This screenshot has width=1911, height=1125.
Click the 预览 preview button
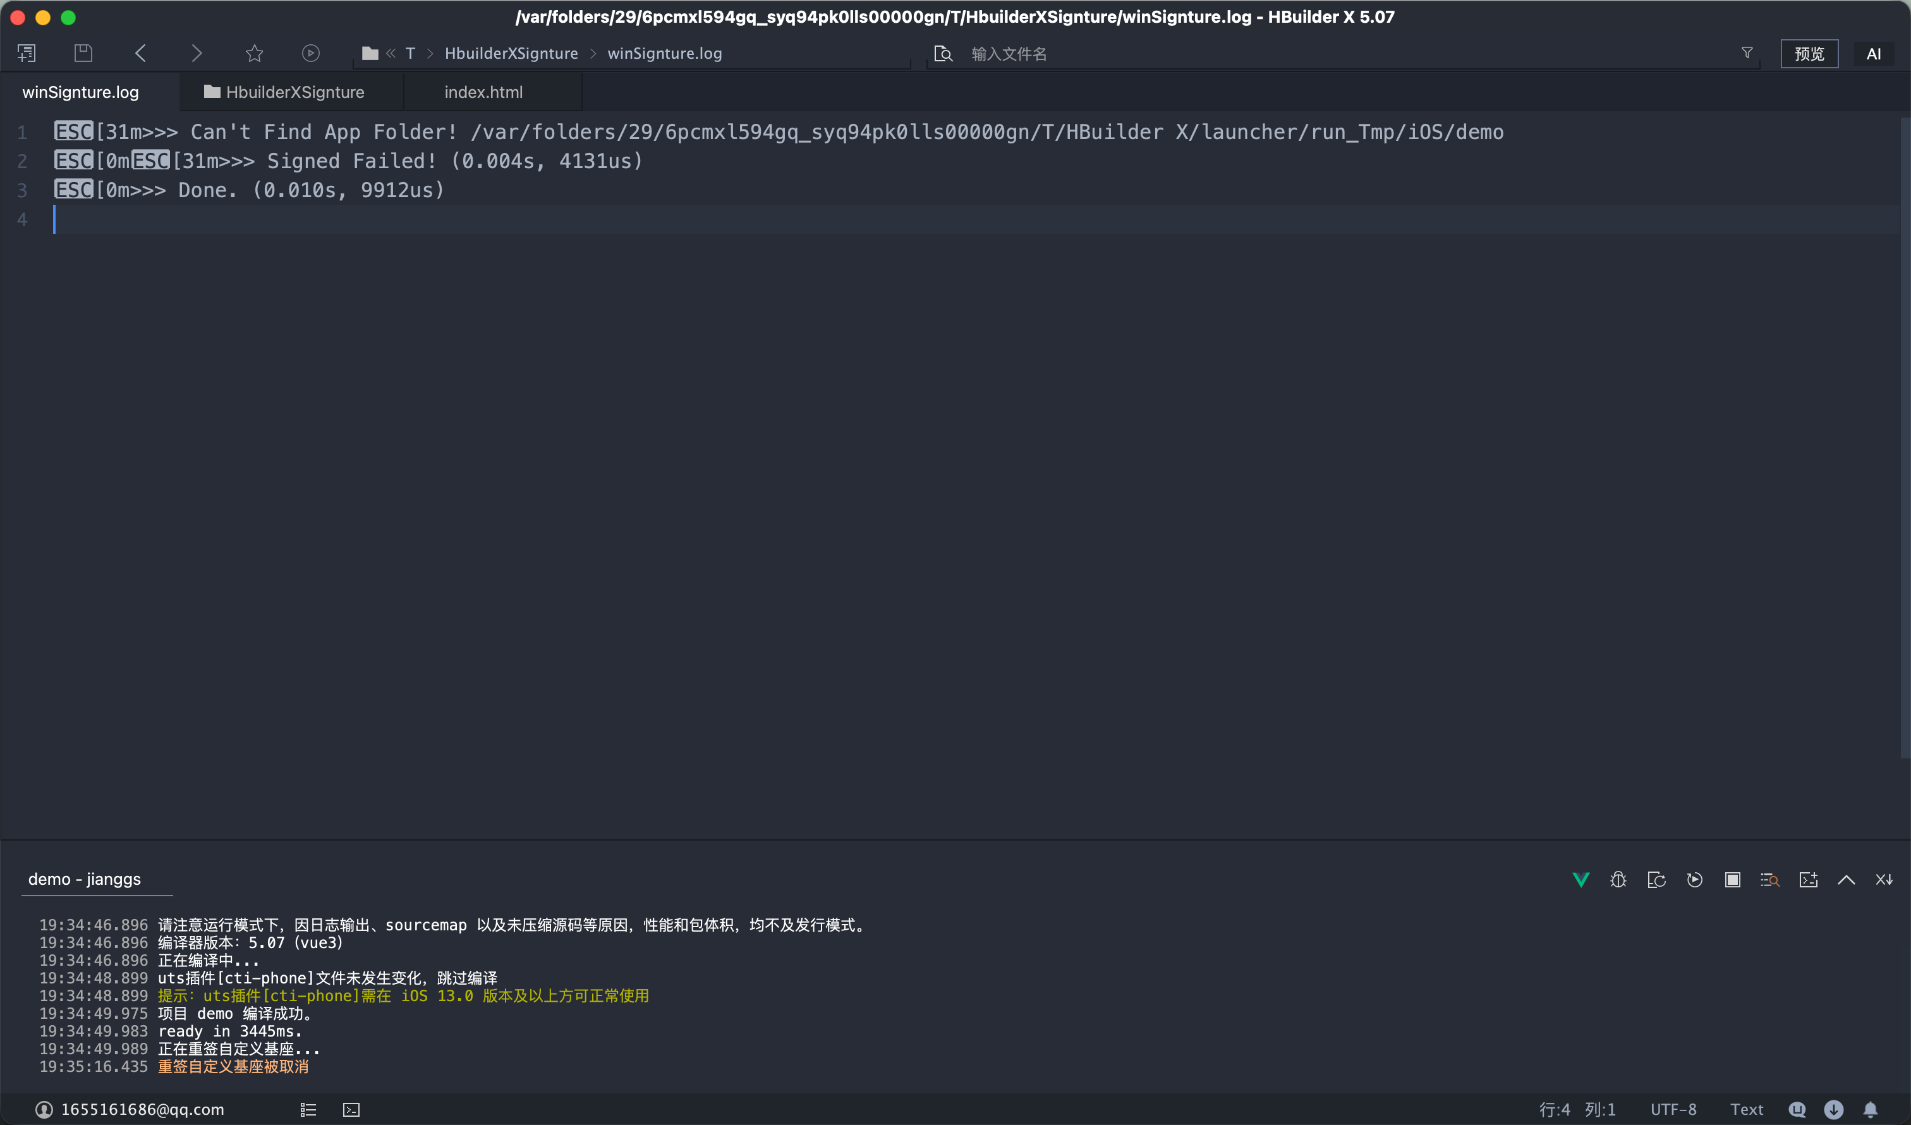click(1809, 54)
